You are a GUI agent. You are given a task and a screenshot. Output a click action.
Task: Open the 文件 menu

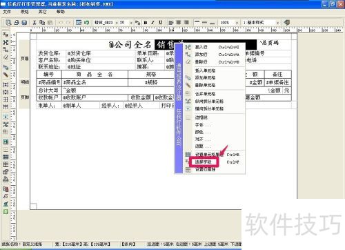coord(7,12)
